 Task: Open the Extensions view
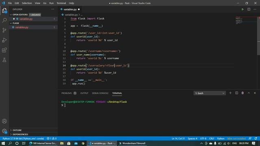pos(4,50)
